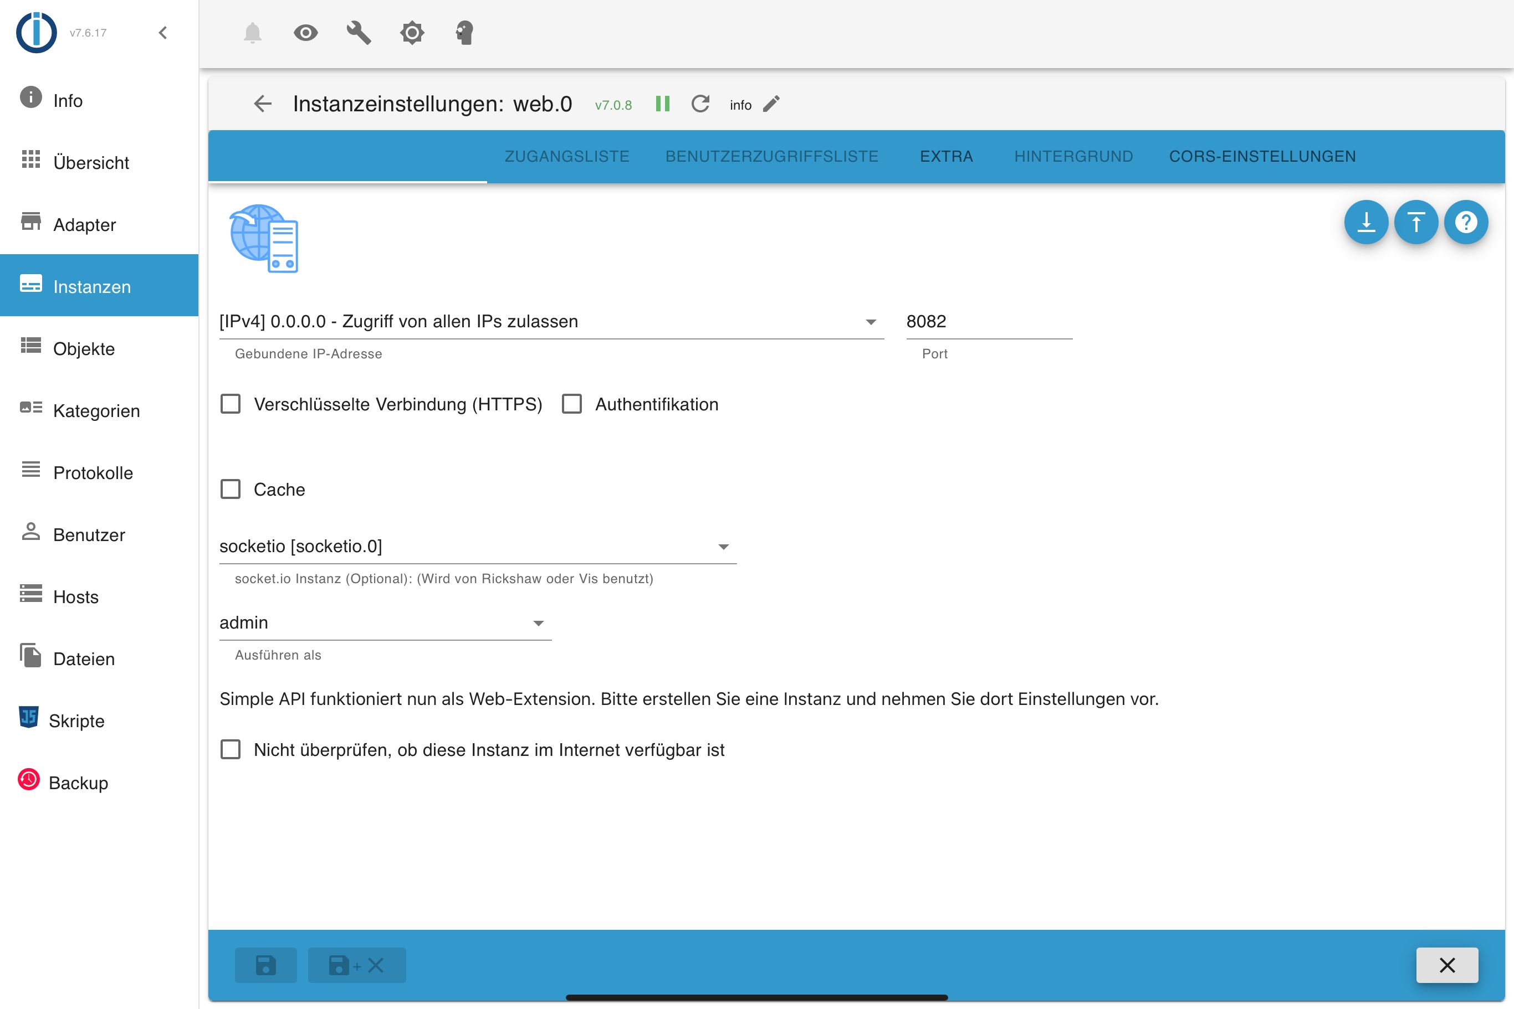
Task: Close settings with X button
Action: [x=1446, y=965]
